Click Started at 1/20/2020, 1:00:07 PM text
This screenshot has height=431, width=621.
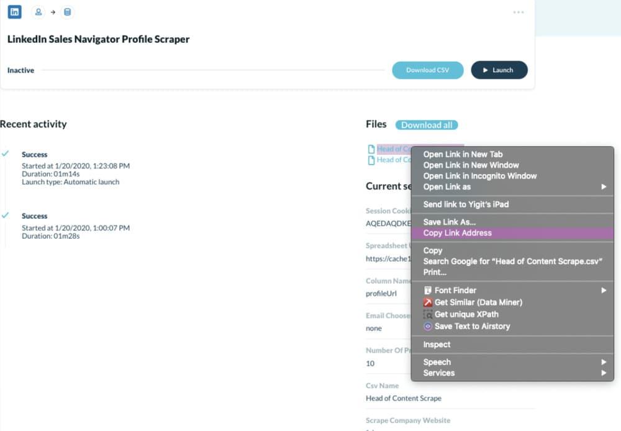coord(76,228)
